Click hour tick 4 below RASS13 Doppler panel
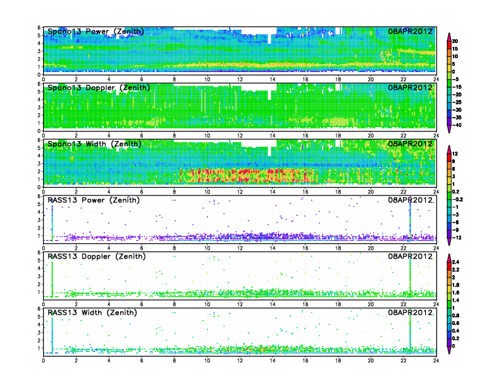 pos(109,304)
